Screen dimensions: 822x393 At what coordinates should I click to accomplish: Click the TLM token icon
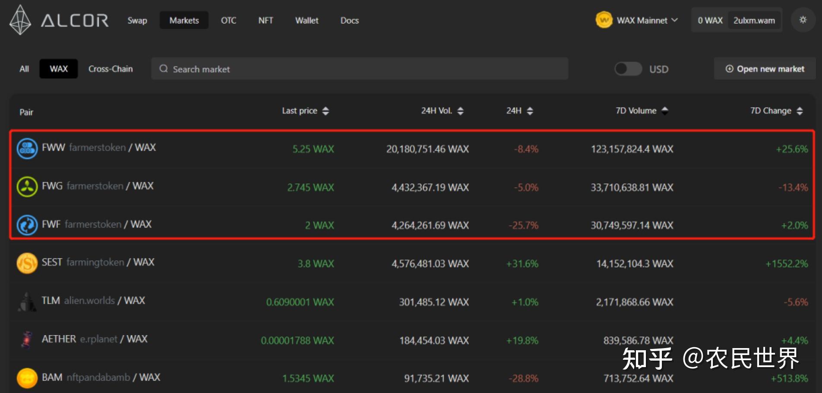click(x=27, y=301)
